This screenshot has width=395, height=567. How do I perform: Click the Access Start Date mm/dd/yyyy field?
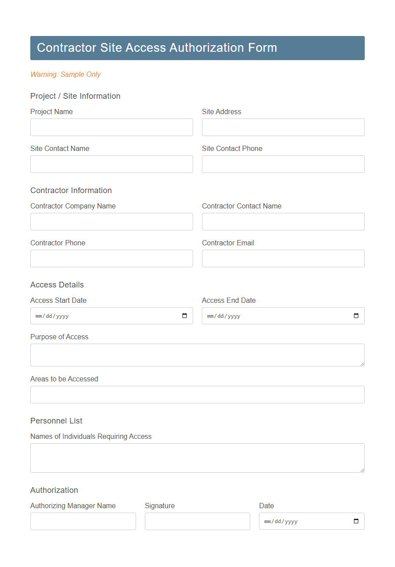click(x=88, y=316)
